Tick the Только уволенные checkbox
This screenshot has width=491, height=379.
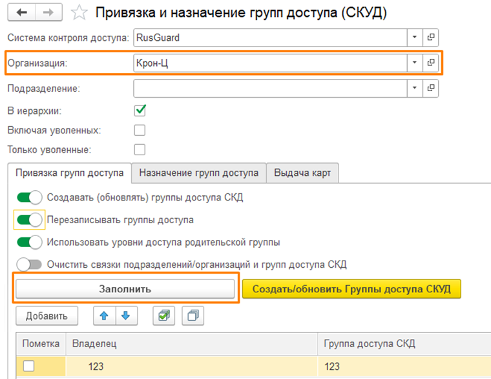pos(140,149)
